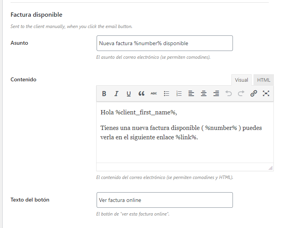289x228 pixels.
Task: Apply italic formatting in Contenido editor
Action: pos(116,93)
